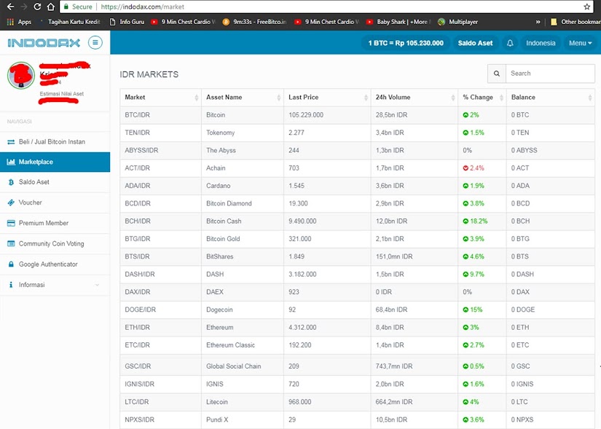
Task: Click the user profile avatar
Action: [21, 75]
